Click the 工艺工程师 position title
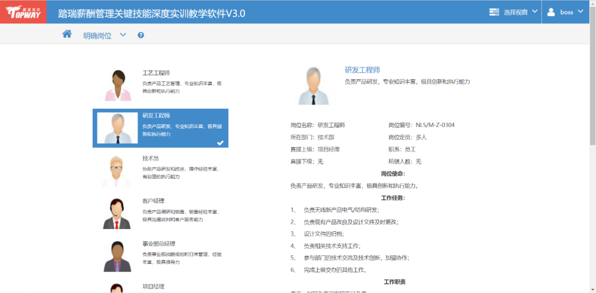Image resolution: width=596 pixels, height=293 pixels. (x=156, y=73)
